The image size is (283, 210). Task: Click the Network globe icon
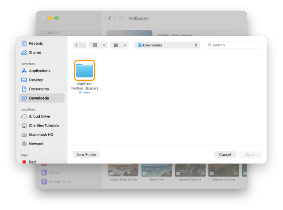coord(24,144)
